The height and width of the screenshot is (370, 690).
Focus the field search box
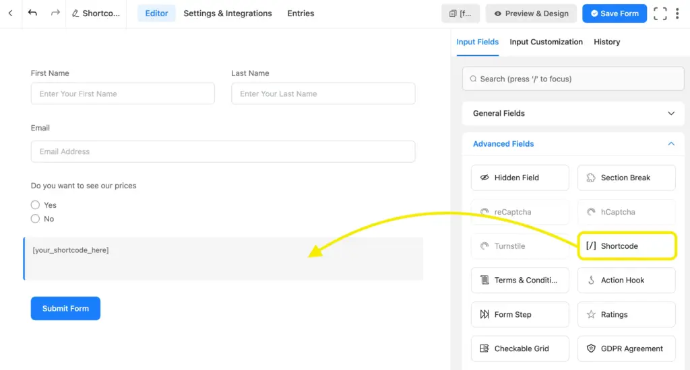pyautogui.click(x=573, y=79)
